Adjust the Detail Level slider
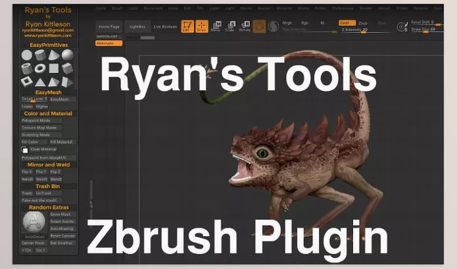Viewport: 457px width, 269px height. point(34,99)
